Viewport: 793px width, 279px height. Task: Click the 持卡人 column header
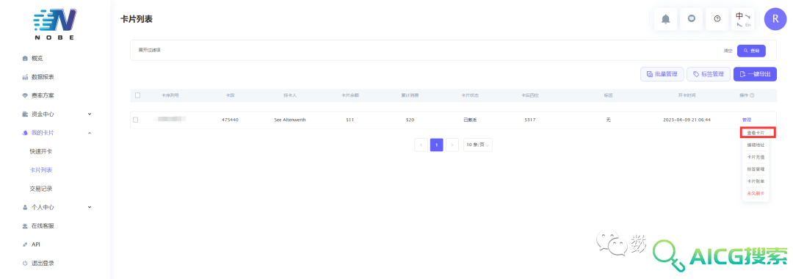[290, 95]
